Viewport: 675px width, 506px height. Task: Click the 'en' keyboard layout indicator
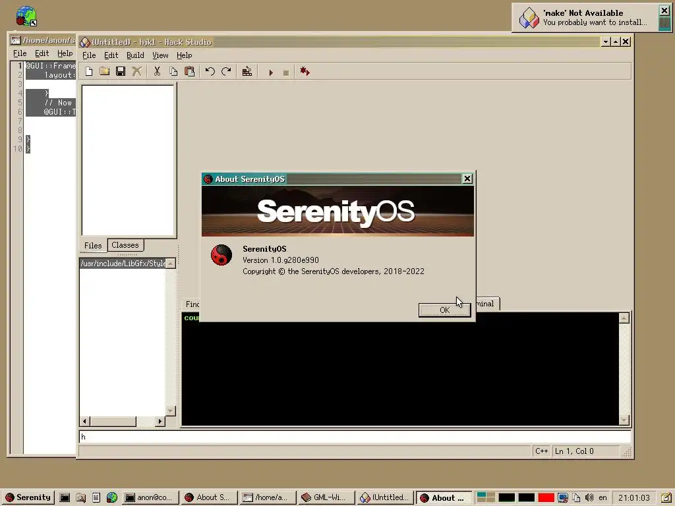point(602,497)
